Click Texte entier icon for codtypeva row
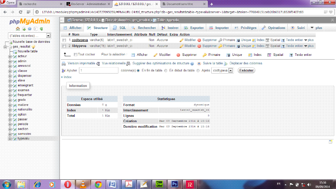336x189 pixels. click(283, 40)
